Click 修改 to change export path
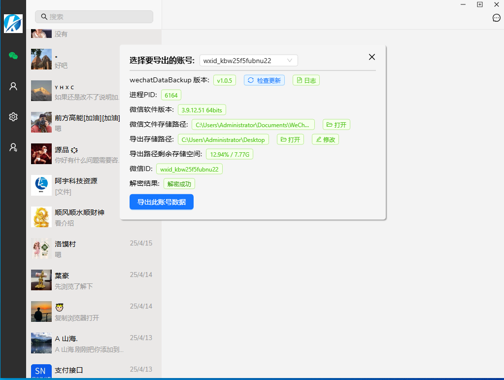The height and width of the screenshot is (380, 504). 325,139
